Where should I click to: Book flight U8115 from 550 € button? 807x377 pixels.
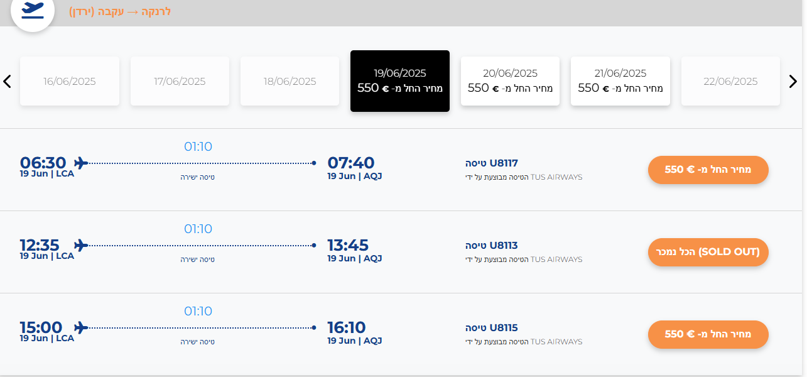coord(708,334)
